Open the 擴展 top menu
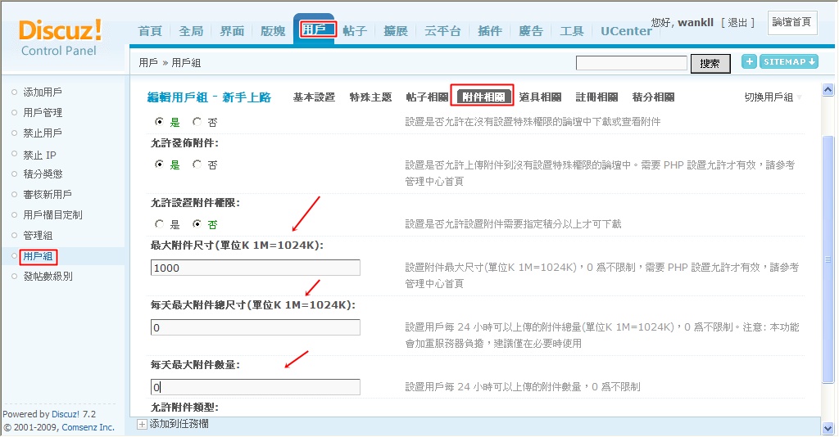This screenshot has height=437, width=839. tap(396, 31)
